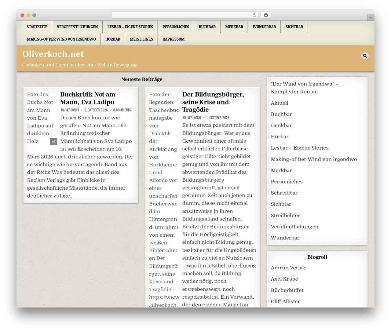Click the browser address bar
The width and height of the screenshot is (391, 331).
pyautogui.click(x=185, y=15)
